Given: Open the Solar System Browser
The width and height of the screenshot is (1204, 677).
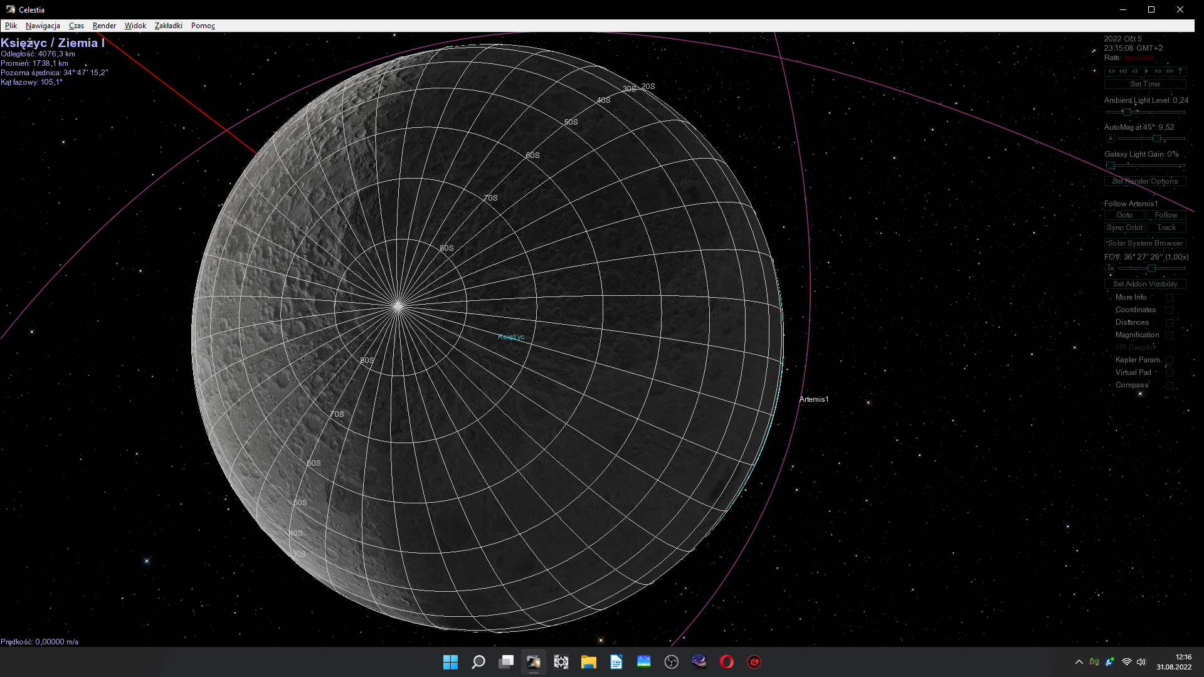Looking at the screenshot, I should (1145, 243).
